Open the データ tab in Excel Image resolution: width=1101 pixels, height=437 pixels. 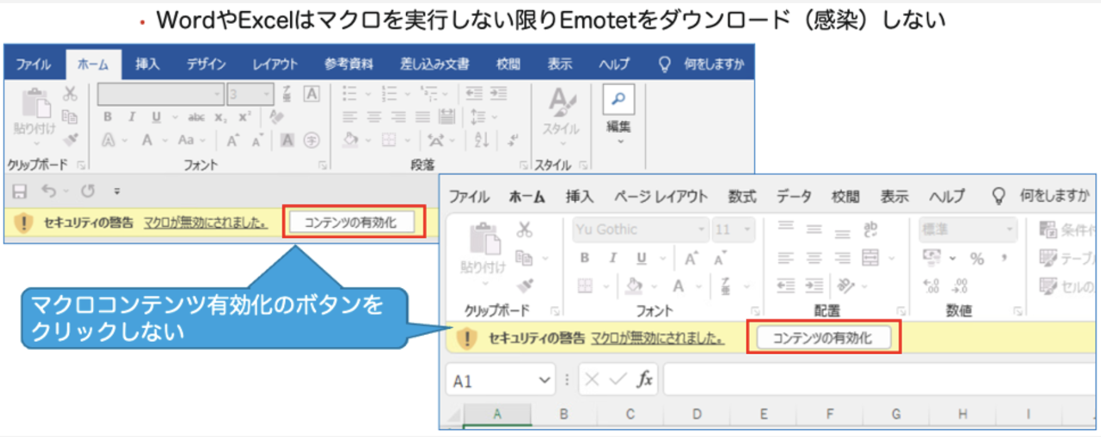[794, 197]
